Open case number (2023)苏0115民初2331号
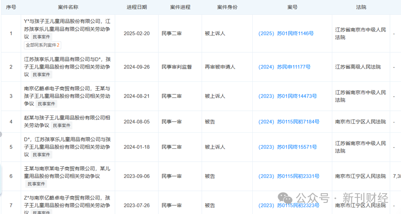The image size is (401, 214). pos(289,176)
